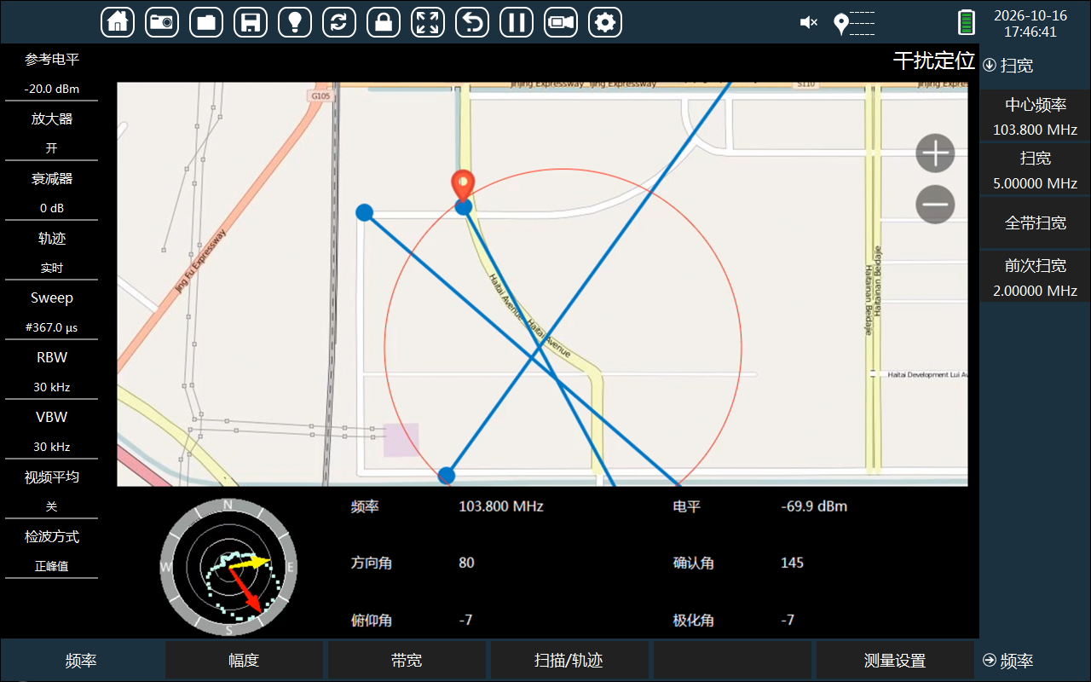The image size is (1091, 682).
Task: Open the file folder icon
Action: [206, 22]
